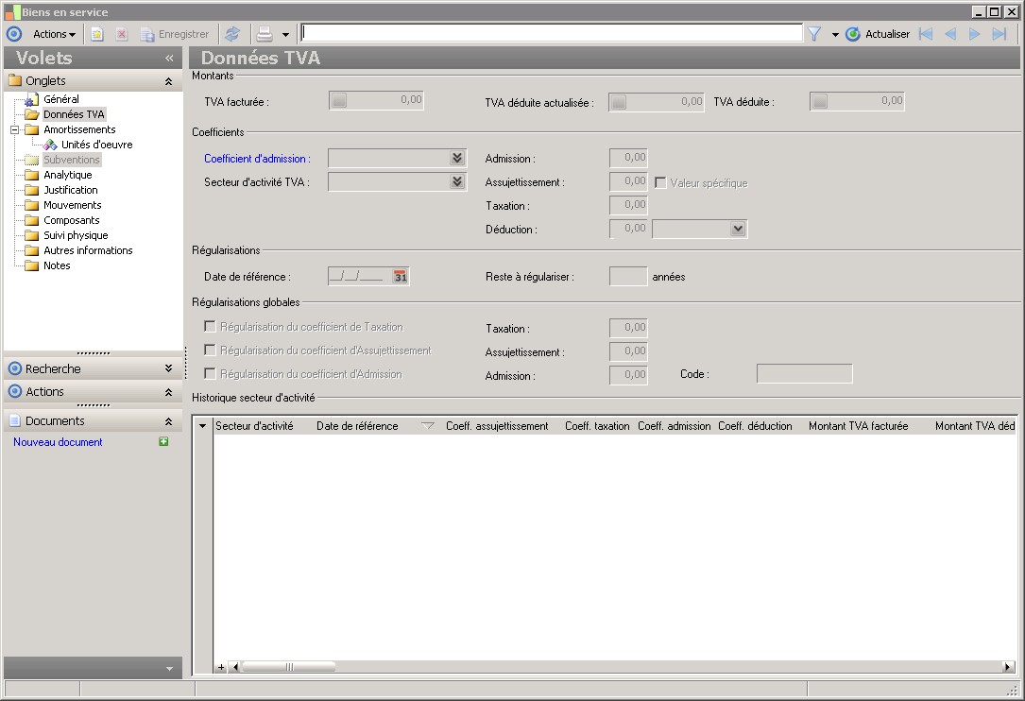Open the calendar picker for Date de référence
Image resolution: width=1025 pixels, height=701 pixels.
pos(401,277)
